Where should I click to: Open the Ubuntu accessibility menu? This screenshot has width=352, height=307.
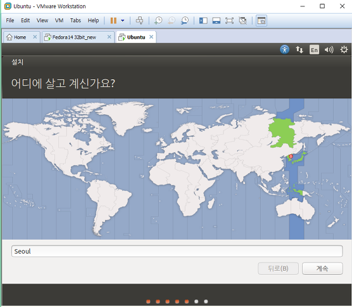[284, 49]
